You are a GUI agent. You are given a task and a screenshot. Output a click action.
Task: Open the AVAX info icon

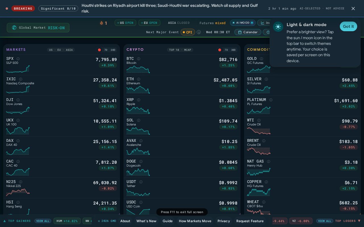(141, 141)
